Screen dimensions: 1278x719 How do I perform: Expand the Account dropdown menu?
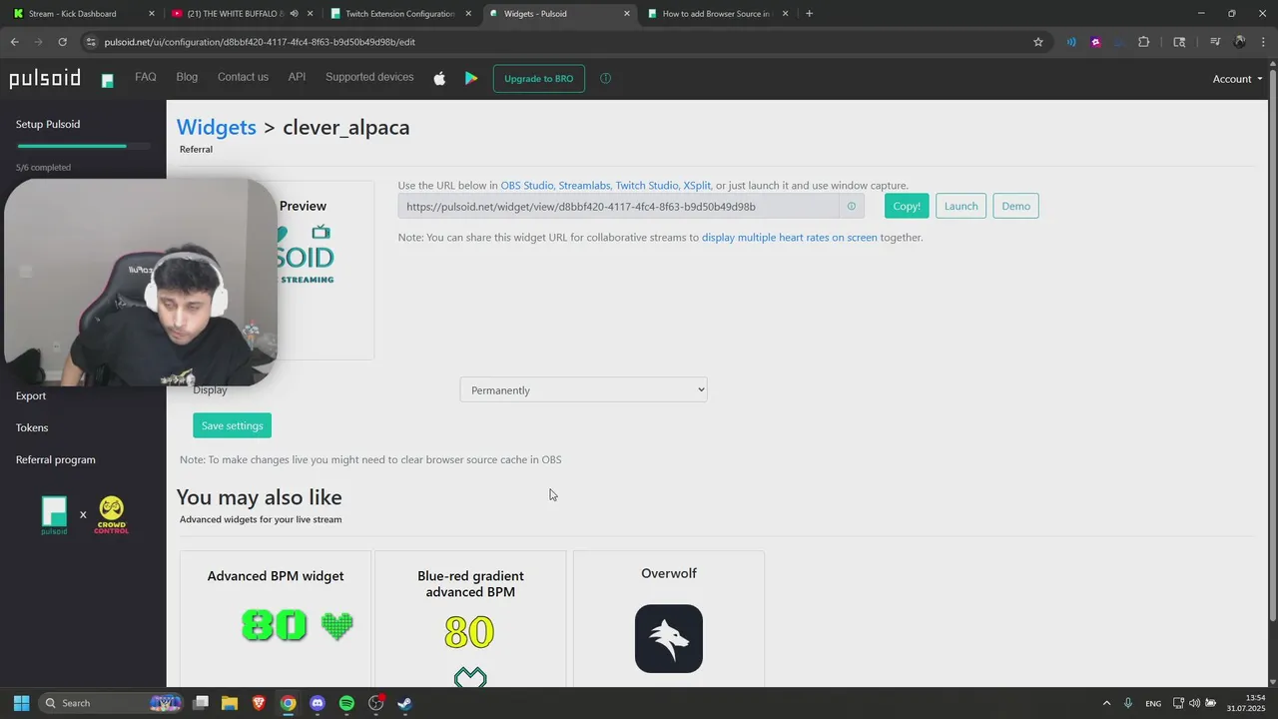tap(1237, 79)
